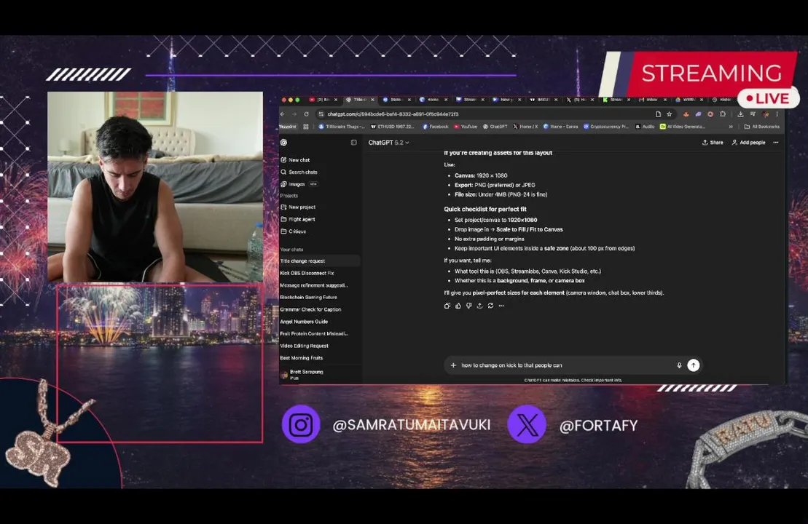Image resolution: width=808 pixels, height=524 pixels.
Task: Send the message with the up-arrow button
Action: click(694, 365)
